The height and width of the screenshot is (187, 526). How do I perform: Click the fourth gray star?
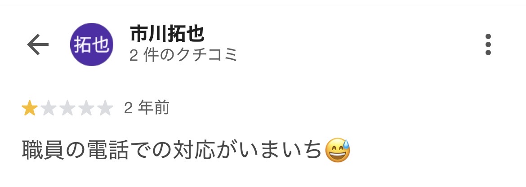click(86, 108)
